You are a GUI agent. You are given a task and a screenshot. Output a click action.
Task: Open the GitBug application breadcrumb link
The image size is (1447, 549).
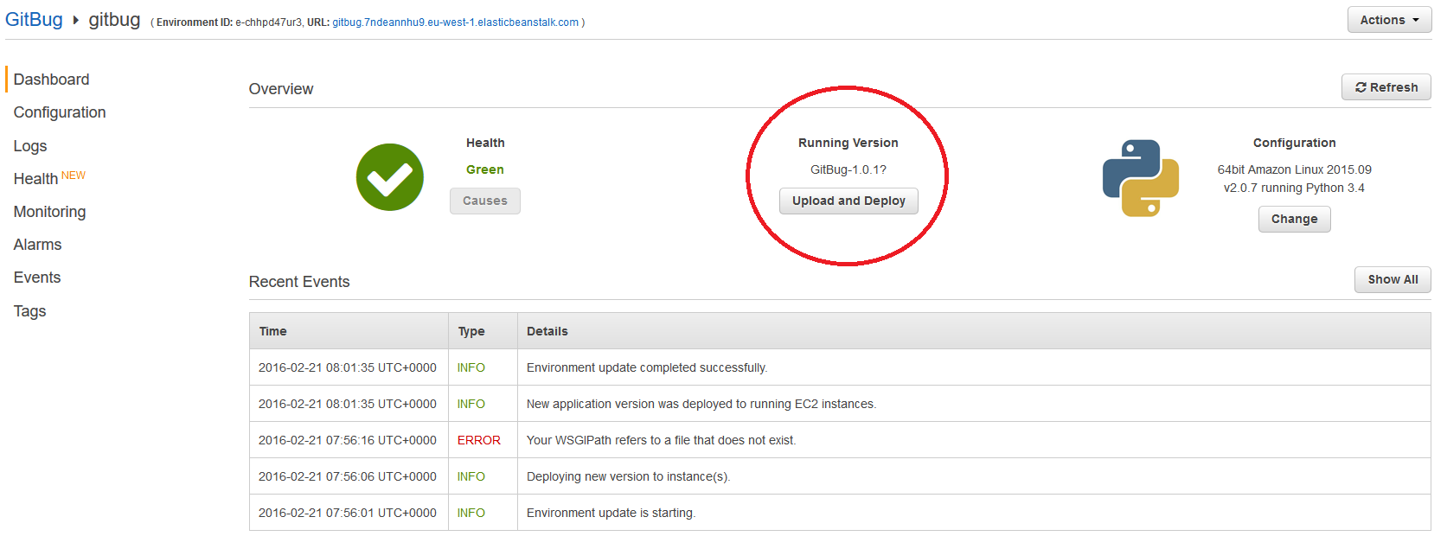pos(34,20)
